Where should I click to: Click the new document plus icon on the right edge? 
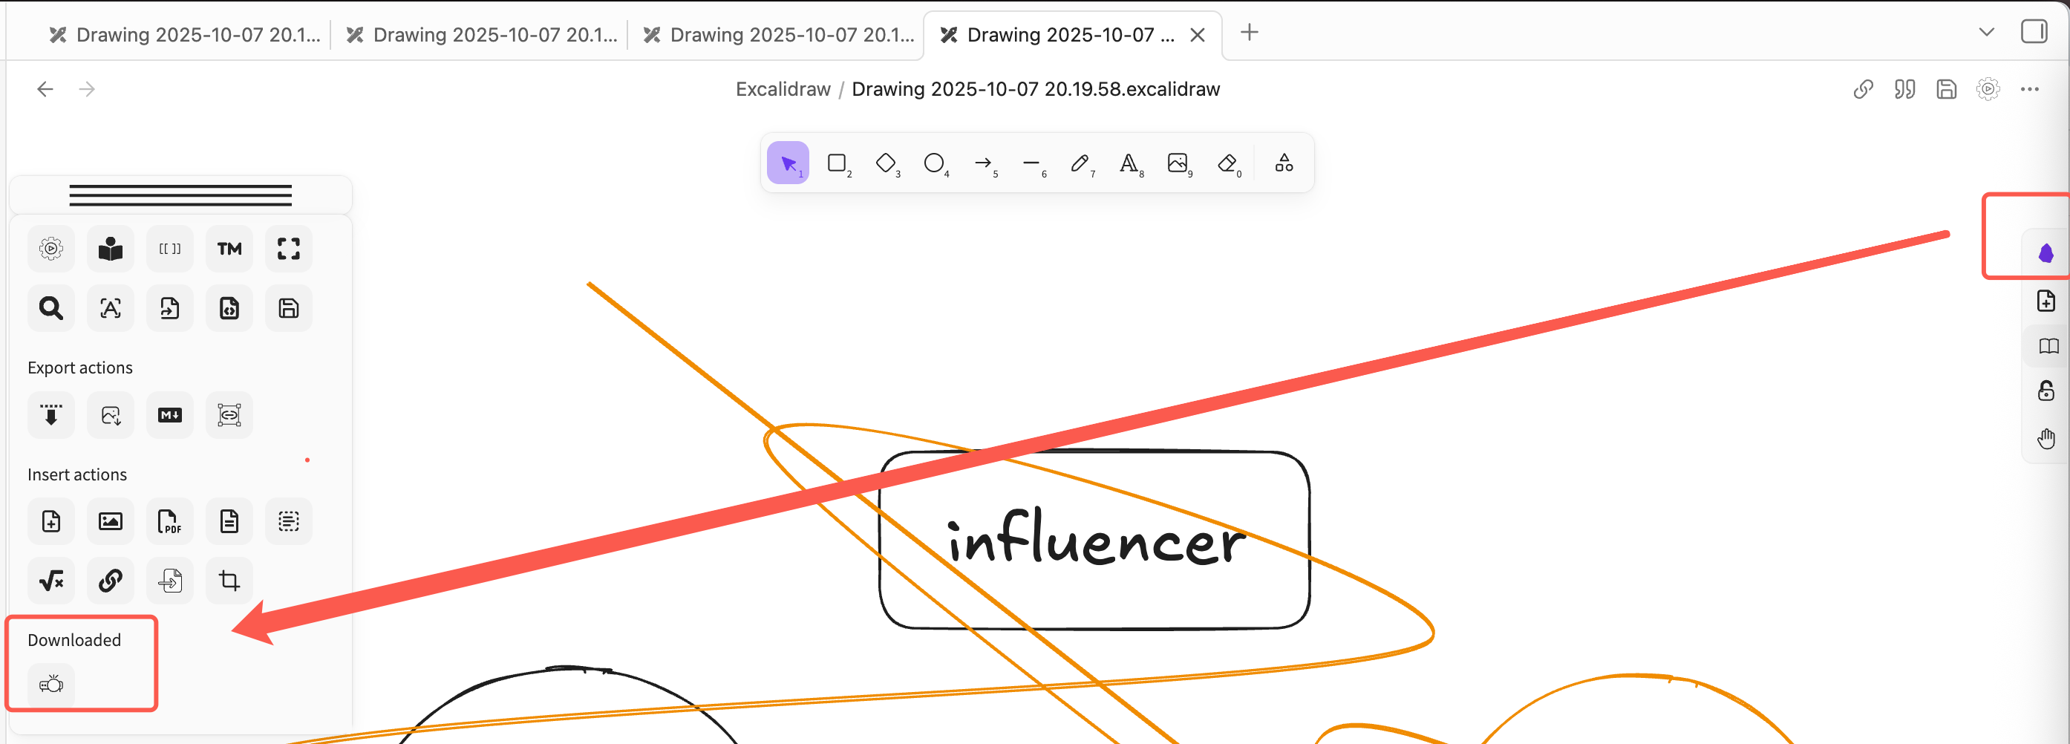[x=2046, y=301]
